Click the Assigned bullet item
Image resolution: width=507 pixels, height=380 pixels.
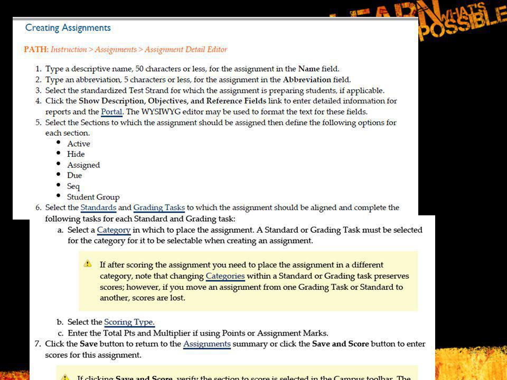coord(83,165)
